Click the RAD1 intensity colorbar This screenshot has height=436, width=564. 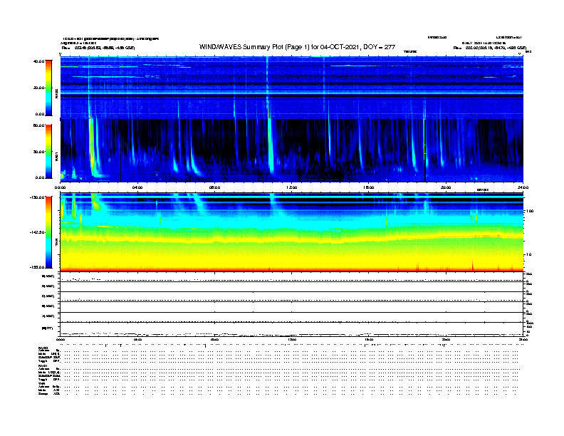[48, 151]
